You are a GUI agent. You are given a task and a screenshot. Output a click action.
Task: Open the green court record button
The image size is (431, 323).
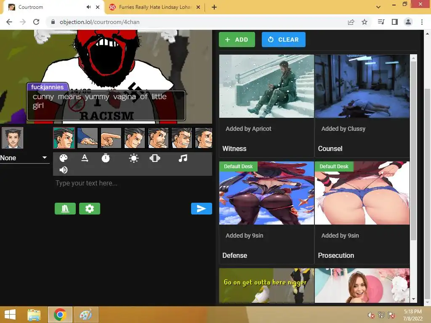pos(65,209)
